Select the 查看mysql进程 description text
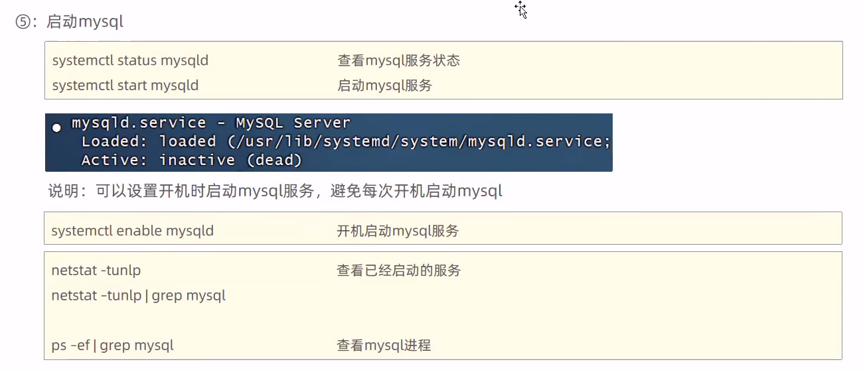This screenshot has height=372, width=863. tap(384, 345)
